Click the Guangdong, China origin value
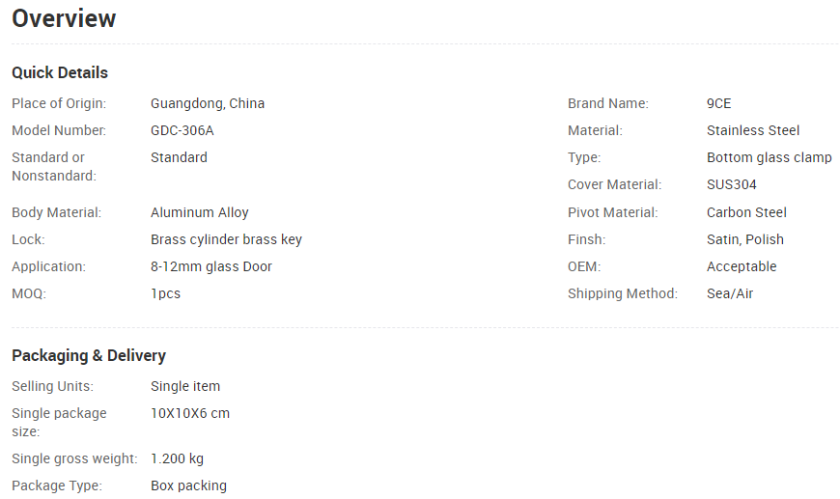 (208, 103)
